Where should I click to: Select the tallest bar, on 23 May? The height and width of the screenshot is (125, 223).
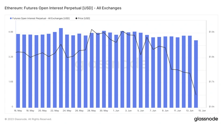pos(61,68)
